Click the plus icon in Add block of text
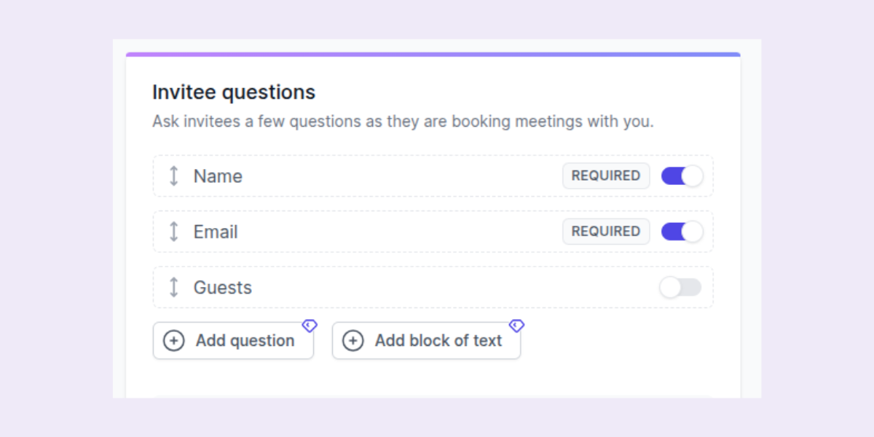Viewport: 874px width, 437px height. pos(353,340)
